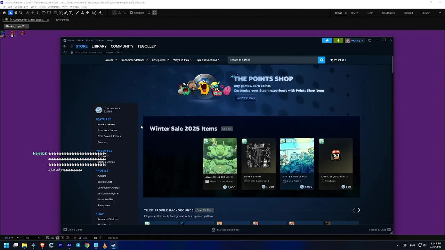Click the Steam page vertical scrollbar
This screenshot has width=445, height=250.
tap(392, 64)
